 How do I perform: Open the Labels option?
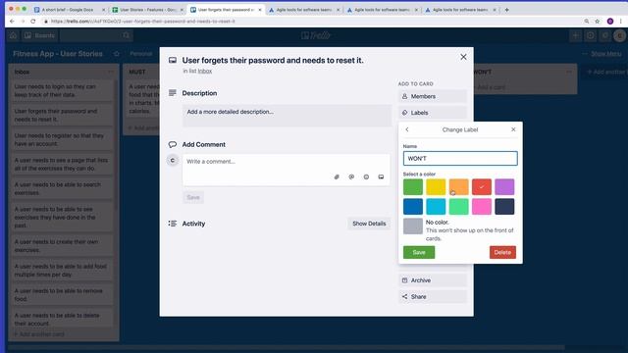pos(433,113)
